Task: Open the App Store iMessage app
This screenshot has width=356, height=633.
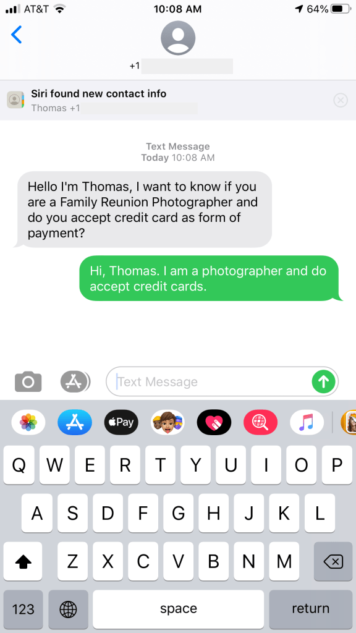Action: click(75, 422)
